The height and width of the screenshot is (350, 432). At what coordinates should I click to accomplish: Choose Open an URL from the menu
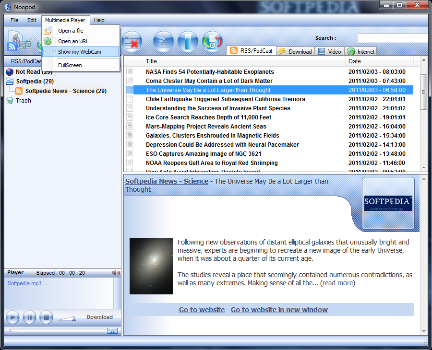click(x=81, y=41)
